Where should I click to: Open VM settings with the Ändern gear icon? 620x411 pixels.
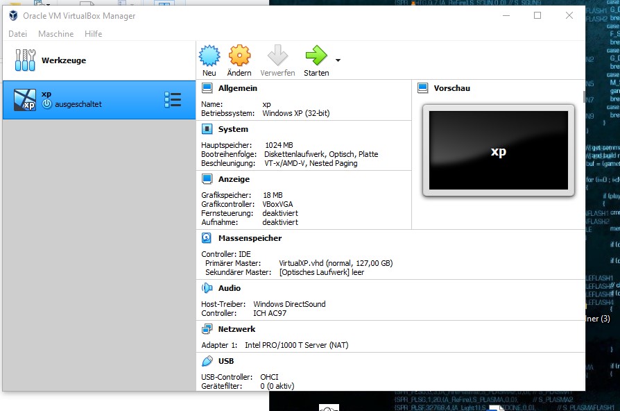(239, 56)
